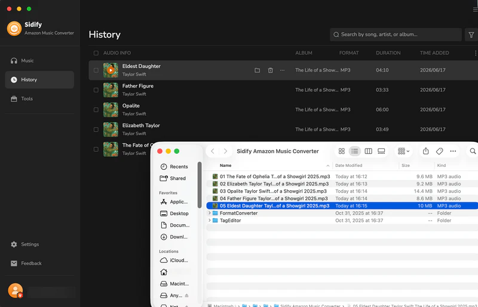Tick the select-all checkbox in header
The image size is (478, 307).
pos(96,53)
